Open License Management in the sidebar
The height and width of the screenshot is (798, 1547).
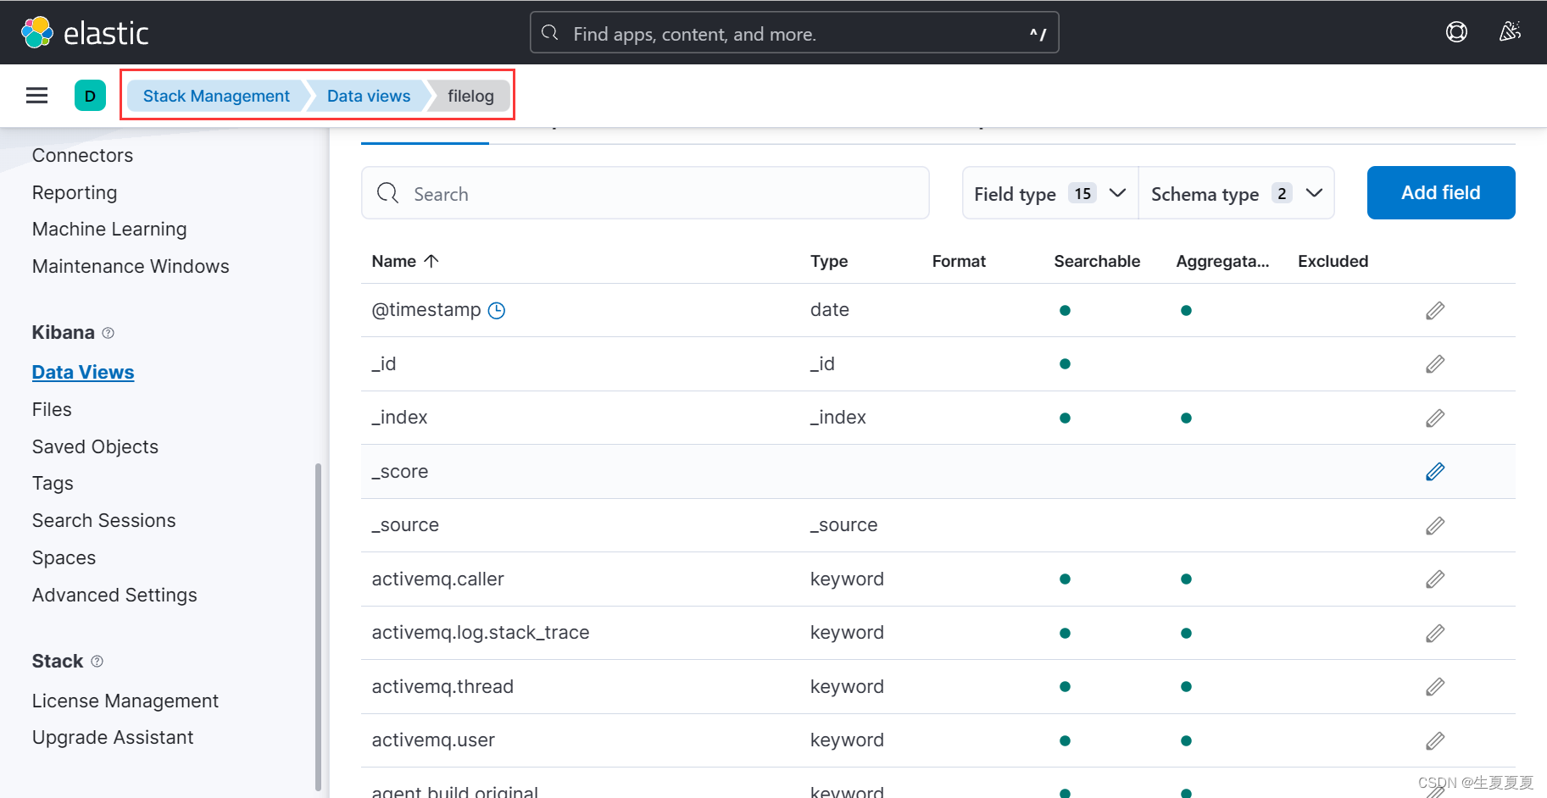pyautogui.click(x=125, y=701)
